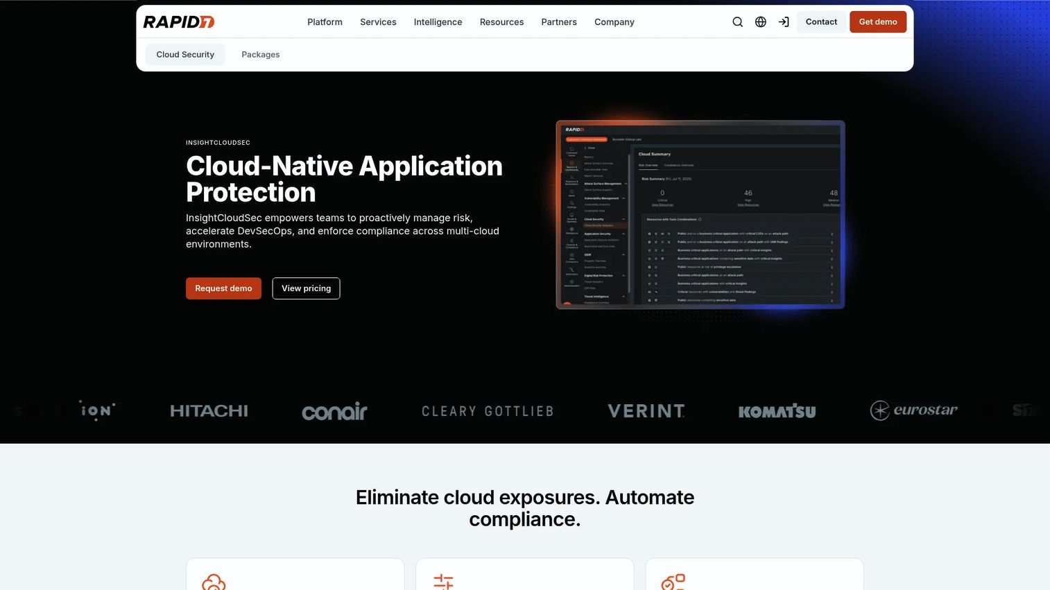Screen dimensions: 1050x590
Task: Click the Cleary Gottlieb logo
Action: [488, 411]
